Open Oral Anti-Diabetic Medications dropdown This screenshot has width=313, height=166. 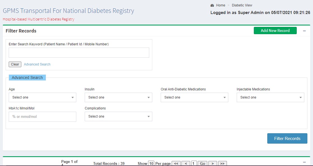pyautogui.click(x=194, y=97)
